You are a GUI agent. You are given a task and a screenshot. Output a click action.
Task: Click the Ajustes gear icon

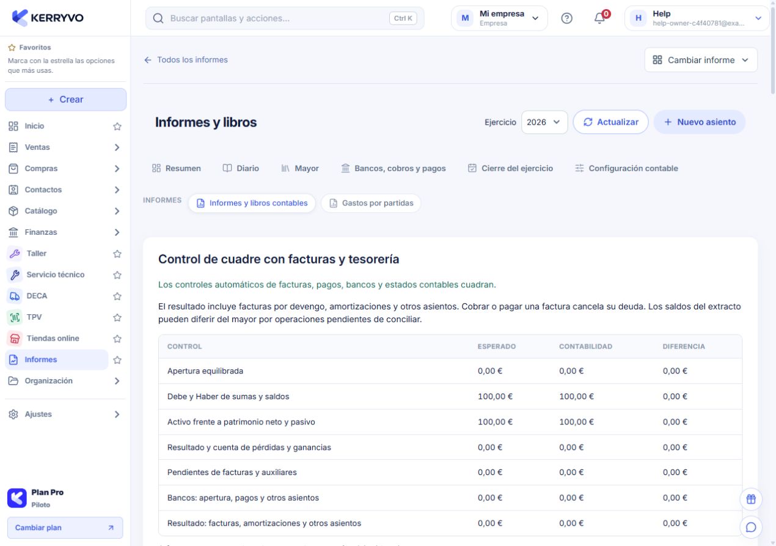pyautogui.click(x=13, y=415)
